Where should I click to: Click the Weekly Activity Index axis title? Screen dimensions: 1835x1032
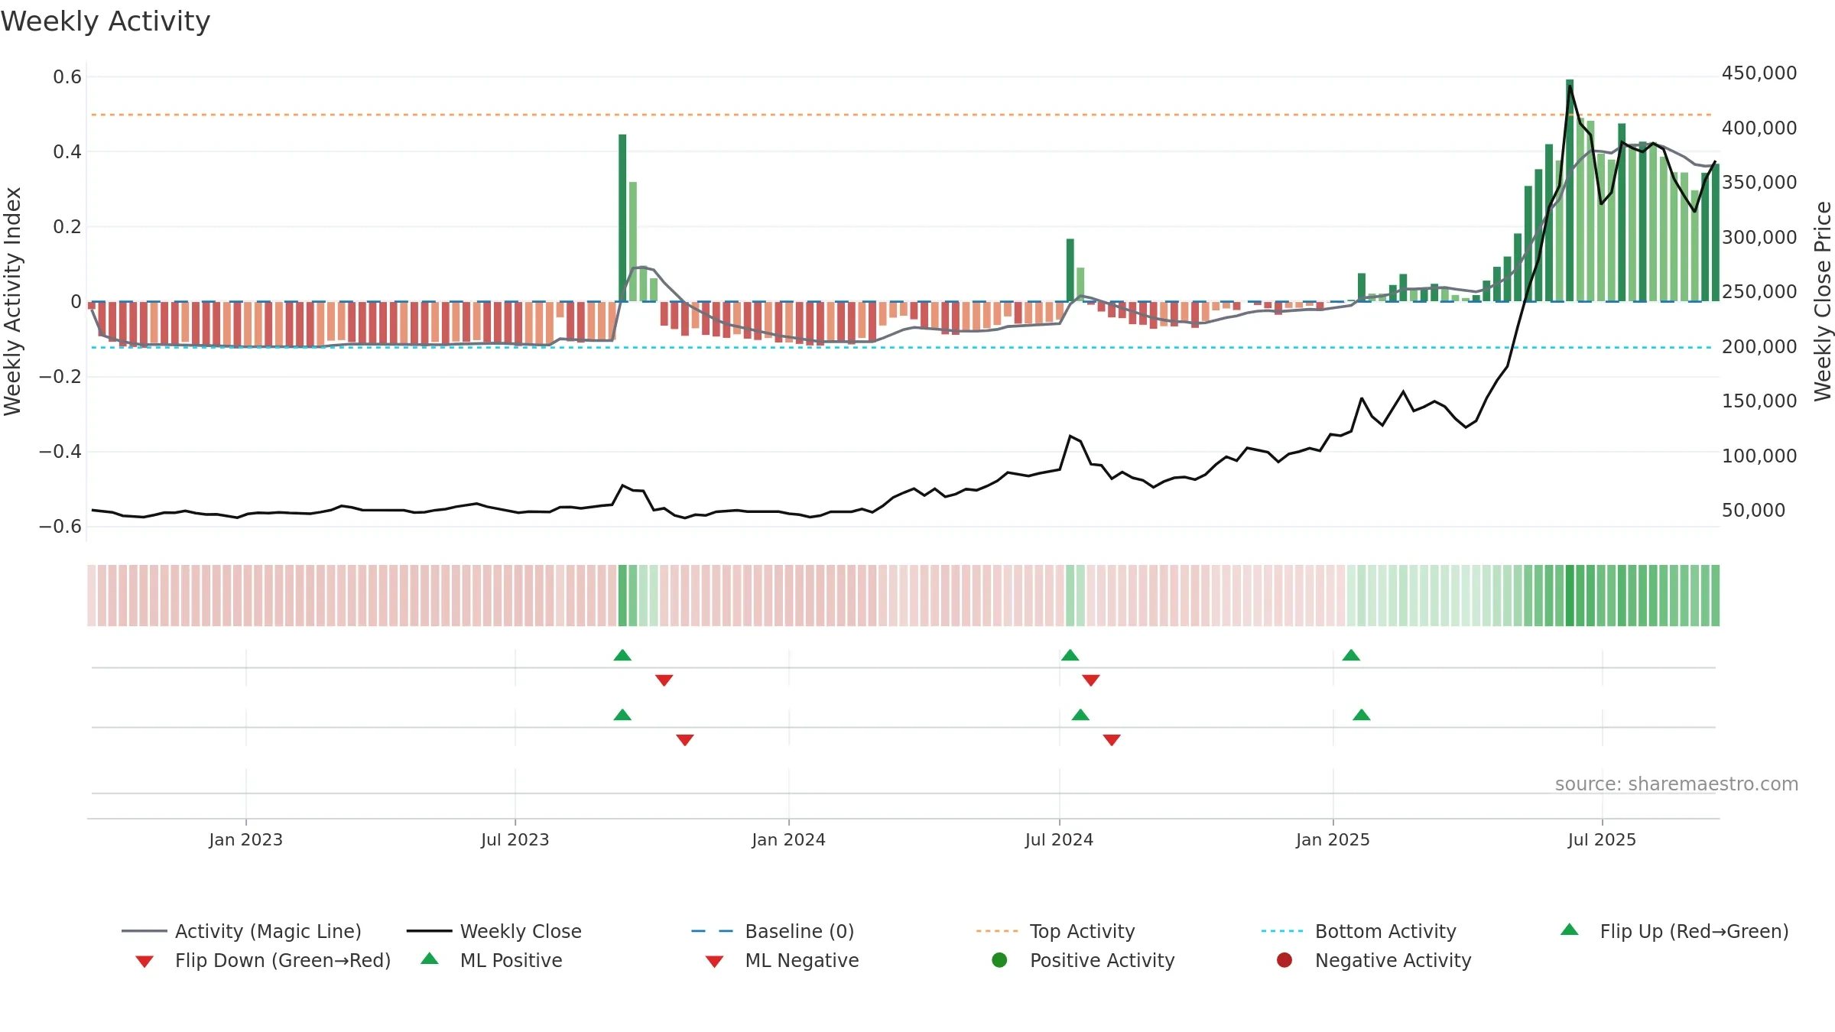(12, 301)
